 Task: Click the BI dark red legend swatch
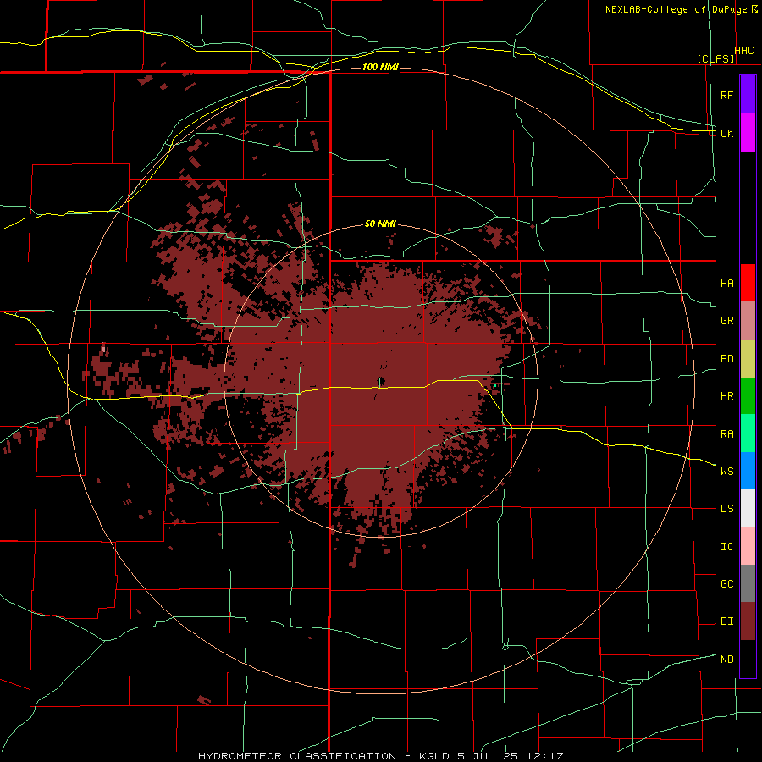[x=748, y=621]
